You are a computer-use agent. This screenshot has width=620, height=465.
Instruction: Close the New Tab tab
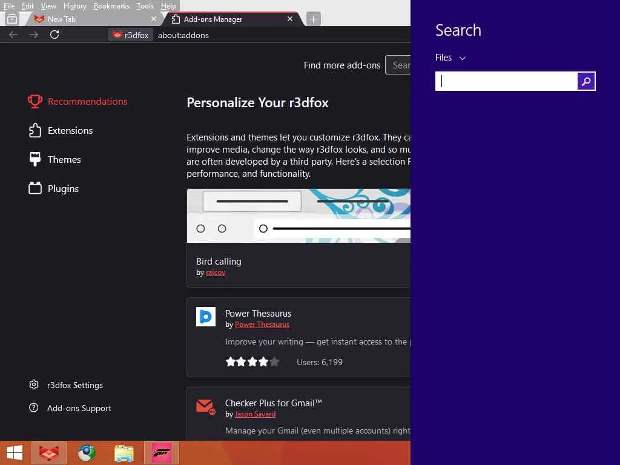(x=154, y=19)
